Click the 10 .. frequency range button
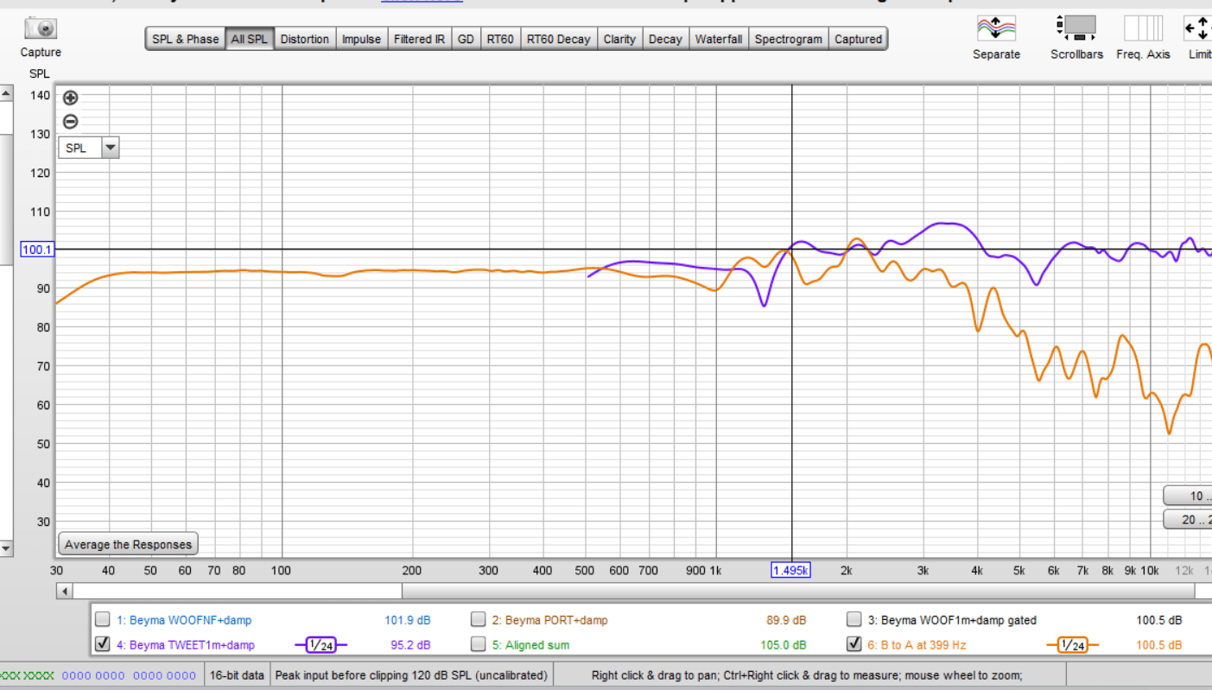Screen dimensions: 1212x690 click(x=1188, y=496)
